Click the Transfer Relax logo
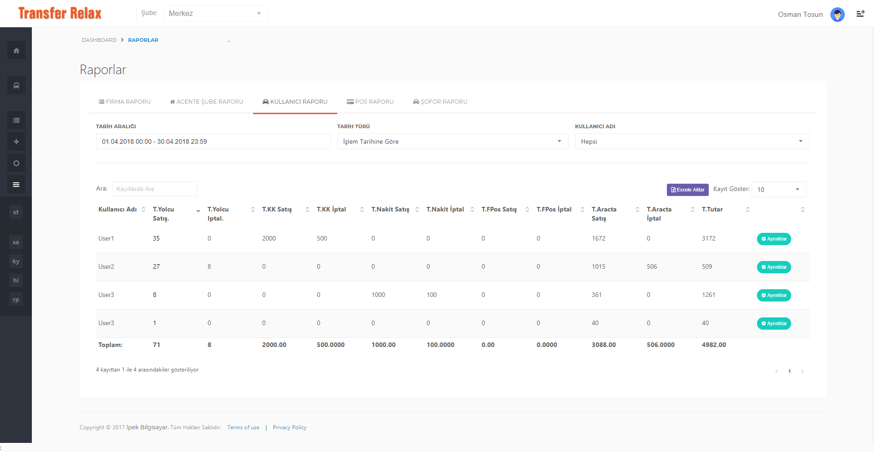This screenshot has width=874, height=452. [60, 13]
